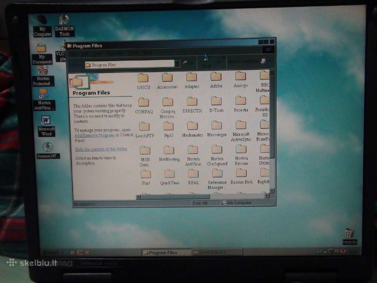The image size is (377, 283).
Task: Select the COMPAQ folder
Action: coord(144,106)
